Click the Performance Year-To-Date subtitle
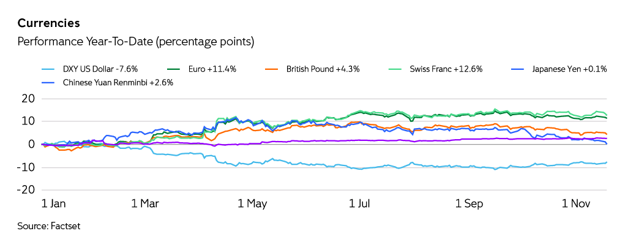625x247 pixels. [136, 42]
